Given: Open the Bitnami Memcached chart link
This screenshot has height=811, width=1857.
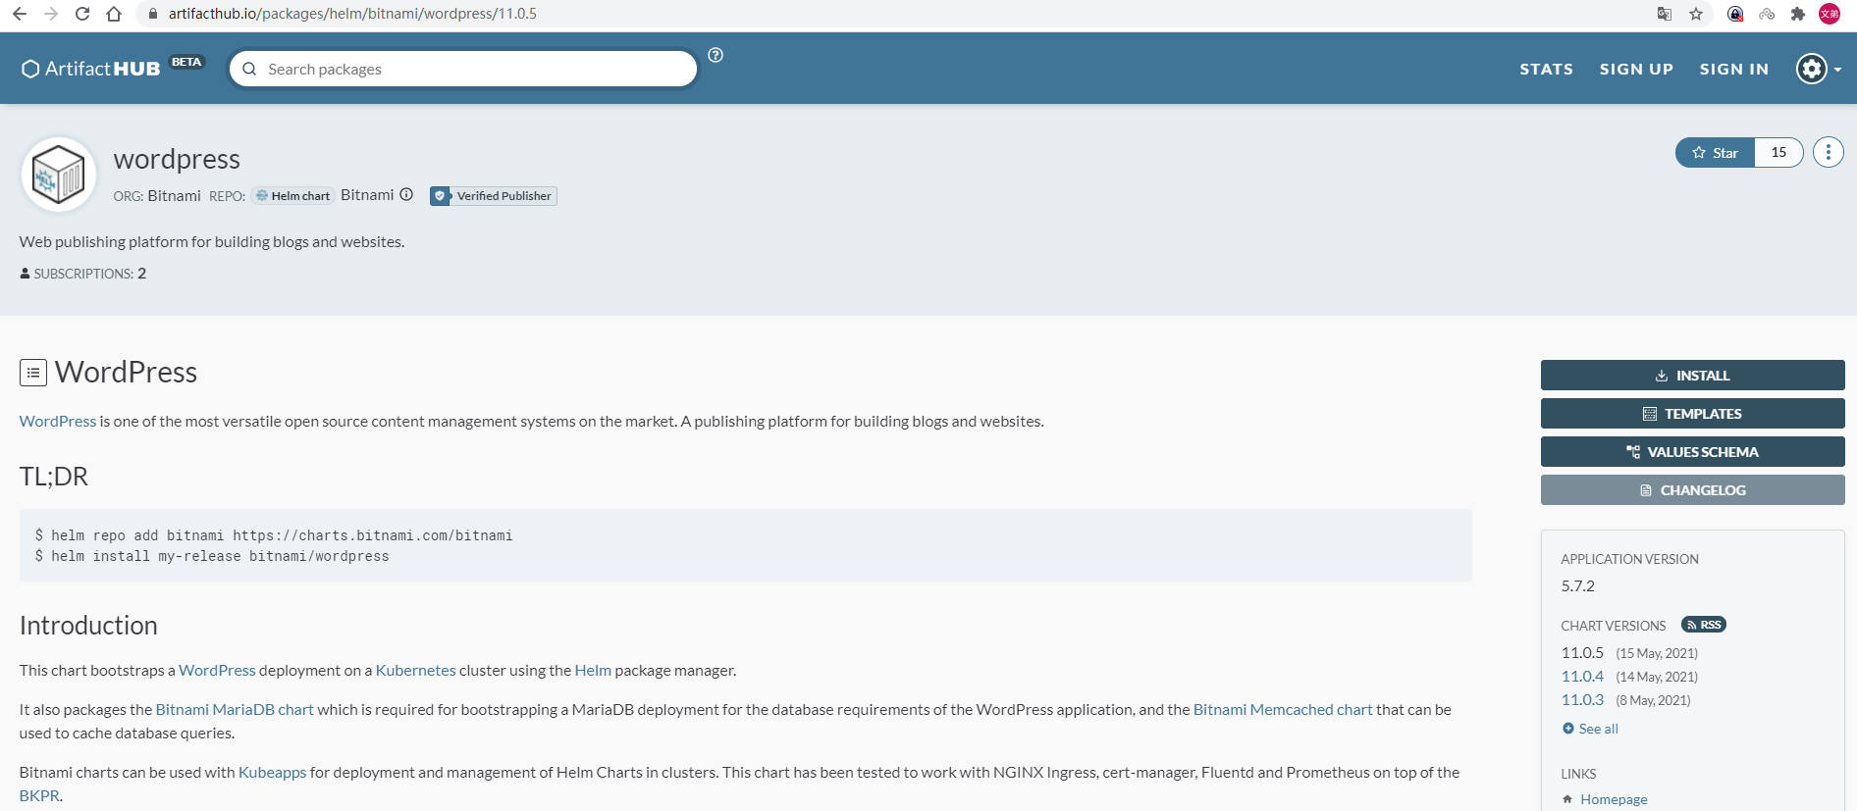Looking at the screenshot, I should click(1283, 709).
